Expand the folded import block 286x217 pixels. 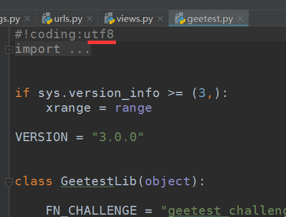[9, 49]
